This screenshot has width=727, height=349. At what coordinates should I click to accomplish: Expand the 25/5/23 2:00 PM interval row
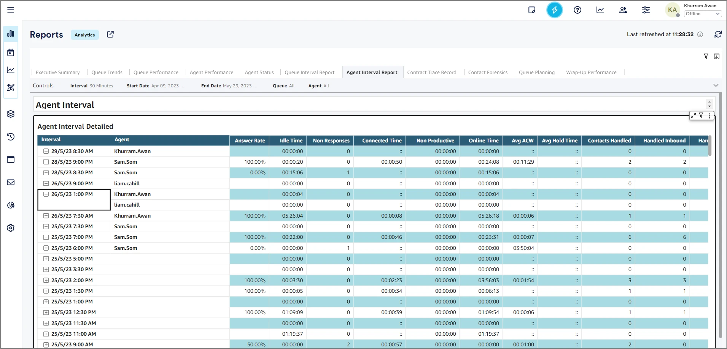click(46, 281)
